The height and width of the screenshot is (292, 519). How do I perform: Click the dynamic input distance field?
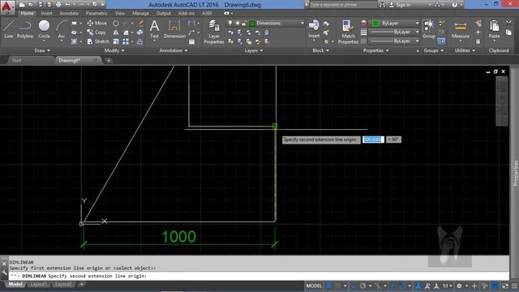373,140
